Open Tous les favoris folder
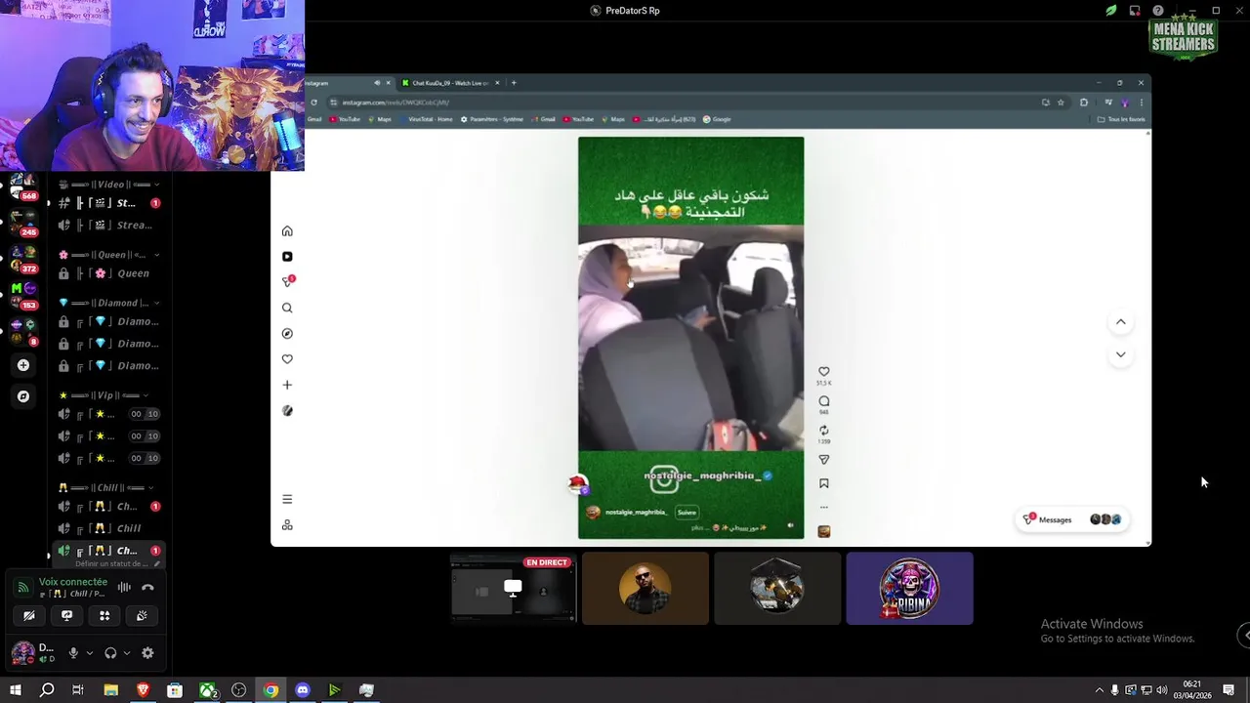 (x=1121, y=119)
